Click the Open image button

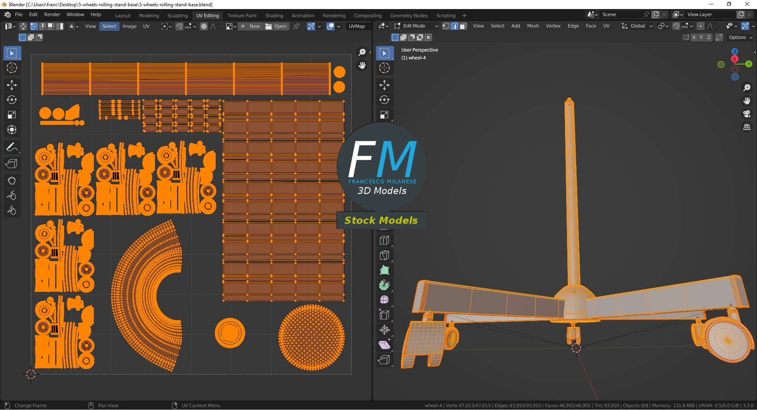(x=276, y=26)
